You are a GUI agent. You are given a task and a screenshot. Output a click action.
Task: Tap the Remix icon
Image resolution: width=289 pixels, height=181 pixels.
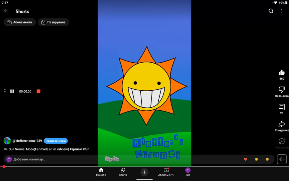pyautogui.click(x=282, y=141)
